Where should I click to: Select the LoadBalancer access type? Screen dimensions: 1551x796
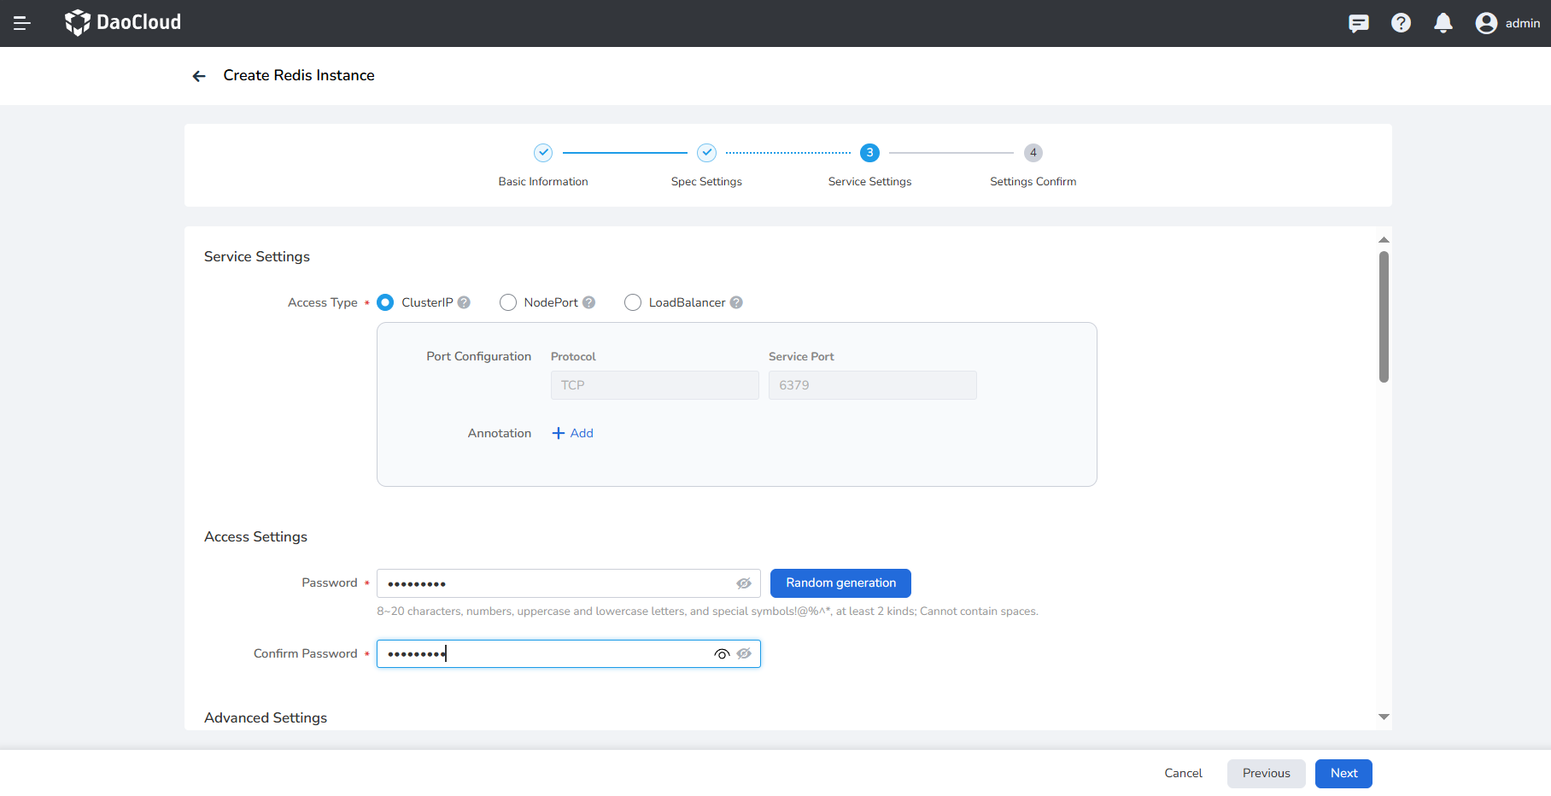(x=633, y=302)
